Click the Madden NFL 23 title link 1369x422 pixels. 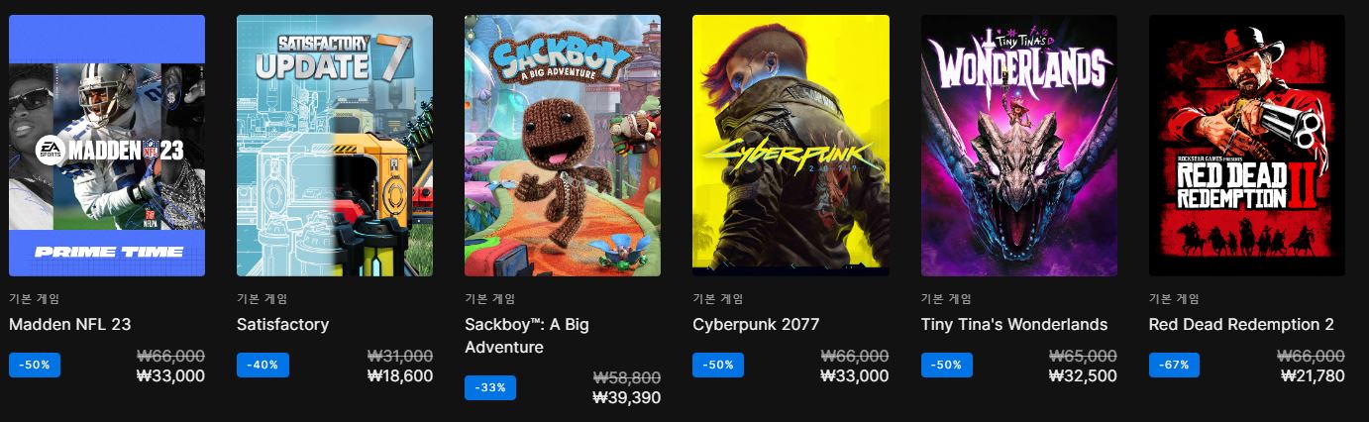pyautogui.click(x=69, y=324)
